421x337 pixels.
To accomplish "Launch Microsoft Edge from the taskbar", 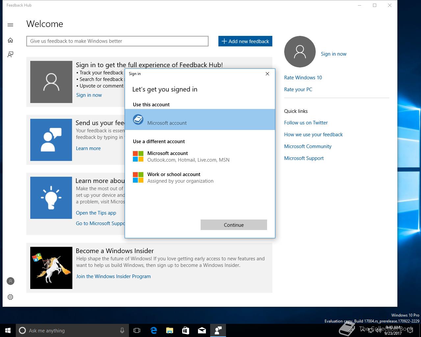I will (153, 330).
